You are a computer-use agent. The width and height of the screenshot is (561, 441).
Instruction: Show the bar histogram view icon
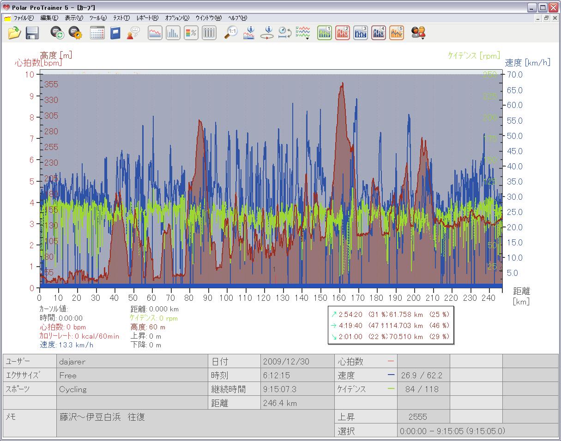[x=173, y=33]
